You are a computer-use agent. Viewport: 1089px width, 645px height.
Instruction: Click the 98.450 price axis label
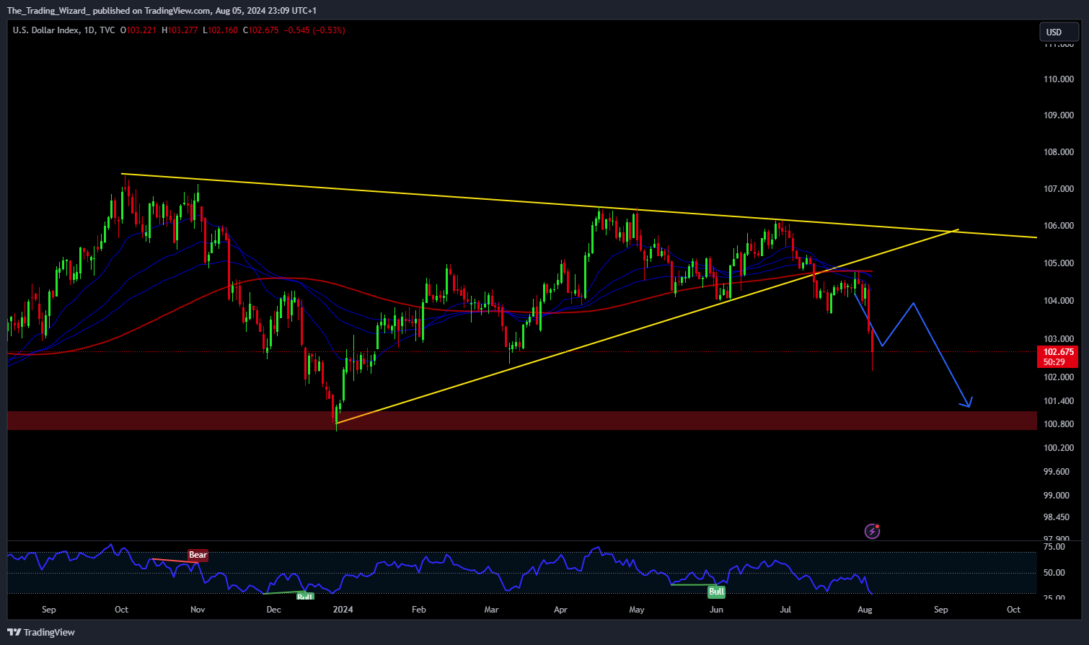1057,517
